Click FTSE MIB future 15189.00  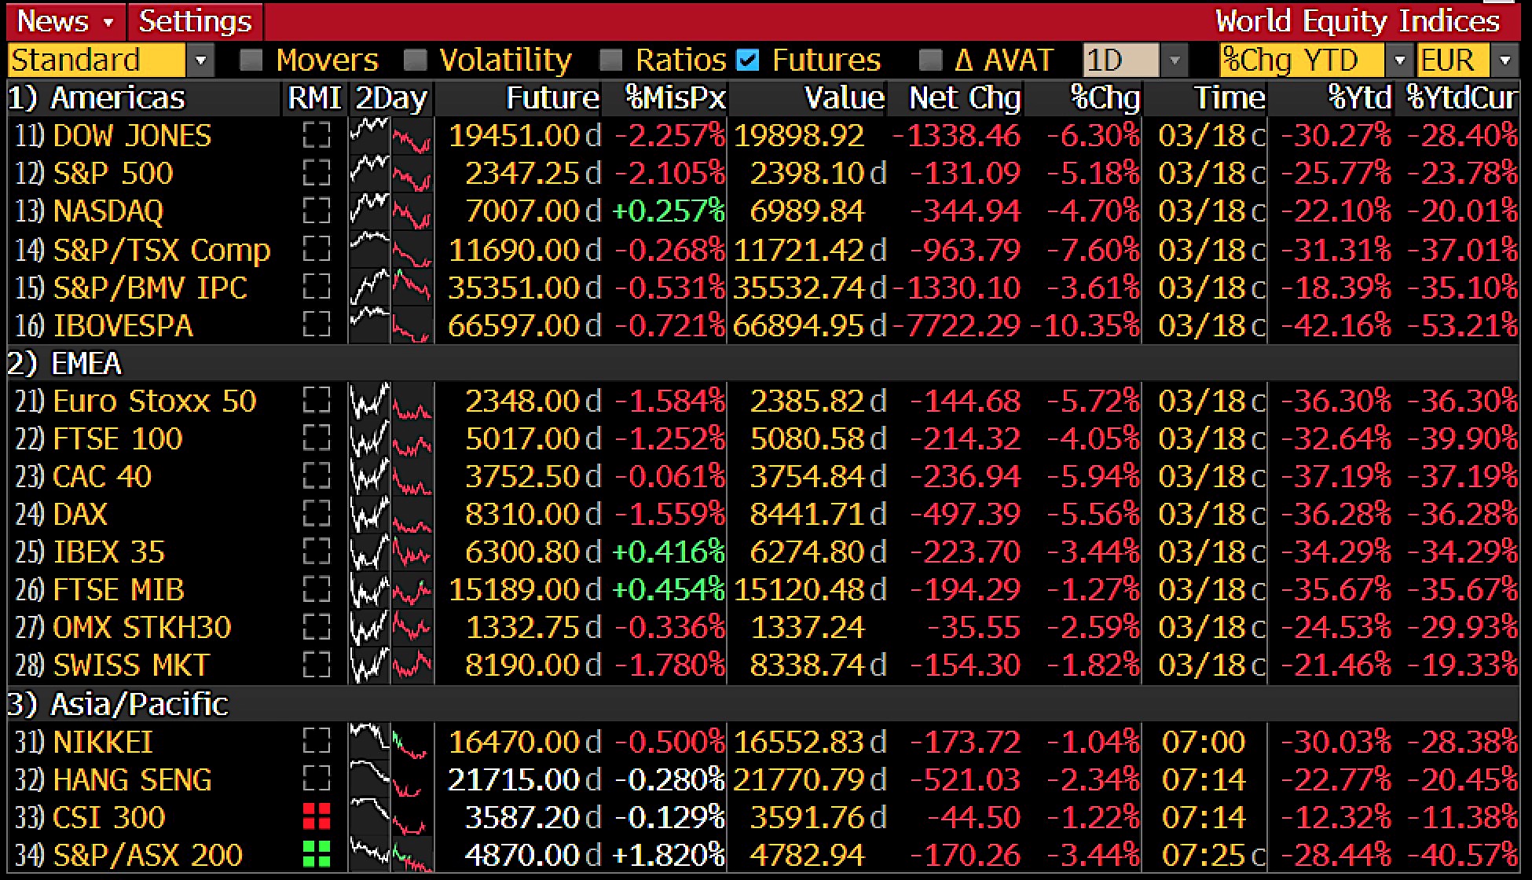click(515, 590)
